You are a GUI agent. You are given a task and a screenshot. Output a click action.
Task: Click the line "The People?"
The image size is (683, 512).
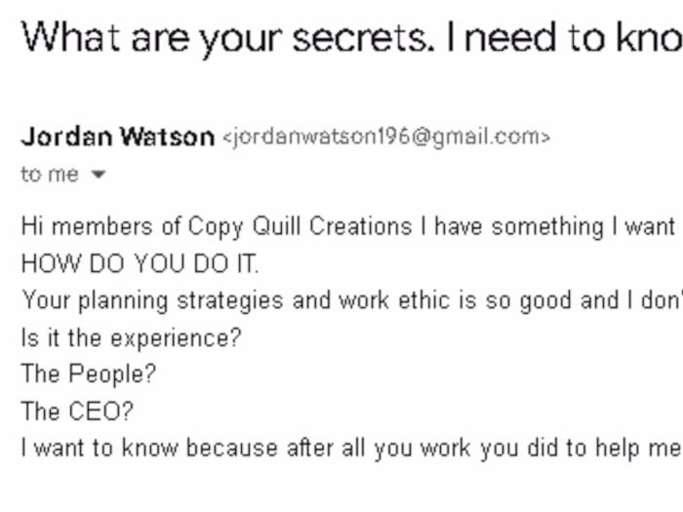(88, 374)
